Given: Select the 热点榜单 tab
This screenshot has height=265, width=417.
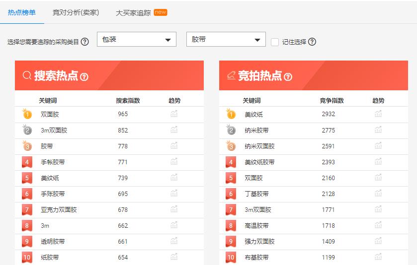Looking at the screenshot, I should coord(22,13).
